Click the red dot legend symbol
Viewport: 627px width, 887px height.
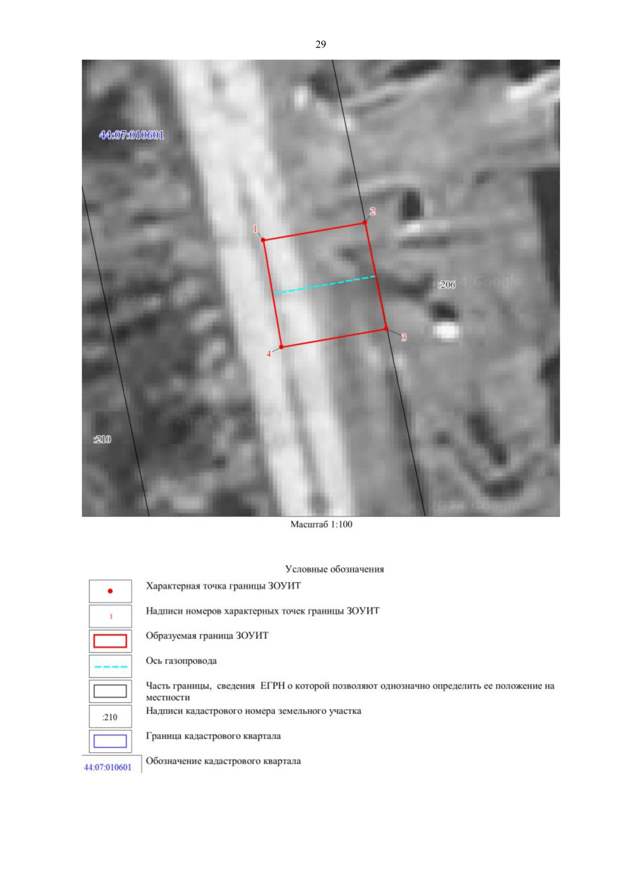(110, 591)
